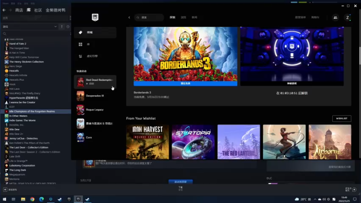Select I wanna be the Creator in Steam
This screenshot has width=361, height=203.
(22, 102)
